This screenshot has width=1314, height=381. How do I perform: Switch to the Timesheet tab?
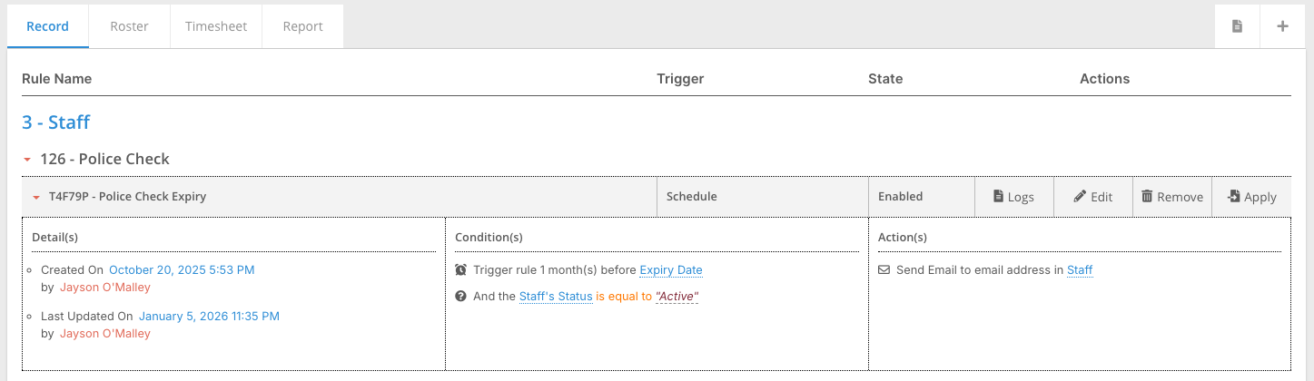[216, 26]
